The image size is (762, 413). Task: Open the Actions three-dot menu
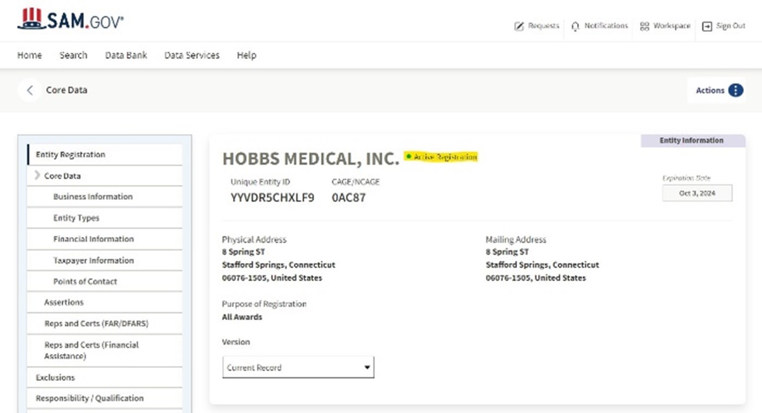tap(736, 90)
